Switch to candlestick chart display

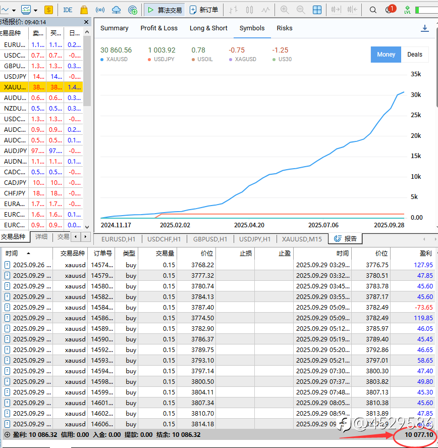coord(249,10)
